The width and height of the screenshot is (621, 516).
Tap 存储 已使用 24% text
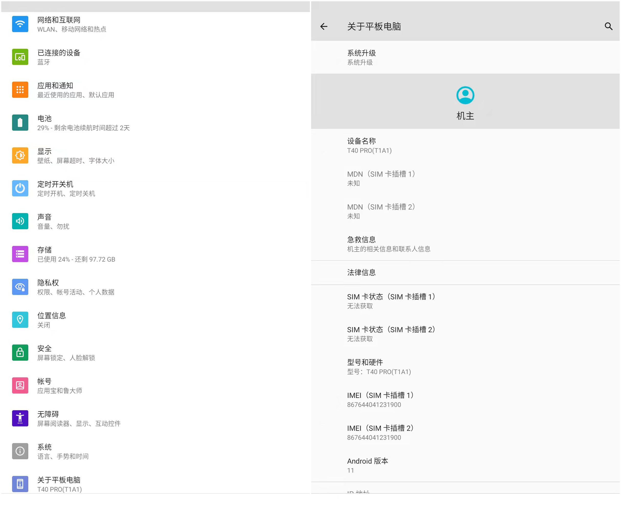76,254
